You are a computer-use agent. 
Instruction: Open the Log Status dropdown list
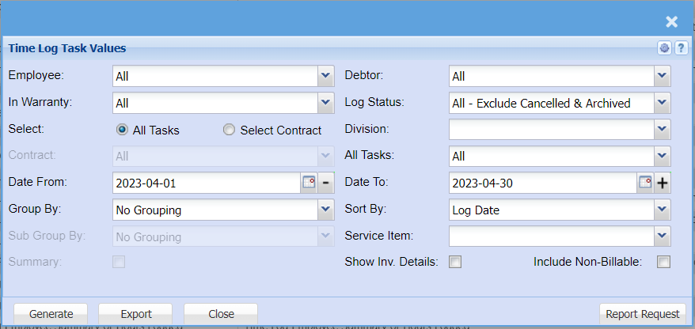pyautogui.click(x=662, y=103)
